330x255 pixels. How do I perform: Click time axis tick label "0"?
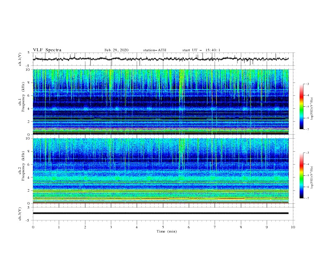click(x=33, y=227)
